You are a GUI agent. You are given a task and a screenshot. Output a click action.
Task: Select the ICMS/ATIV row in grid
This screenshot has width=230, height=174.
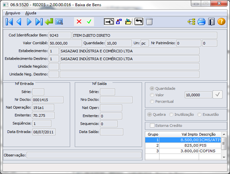pyautogui.click(x=183, y=140)
